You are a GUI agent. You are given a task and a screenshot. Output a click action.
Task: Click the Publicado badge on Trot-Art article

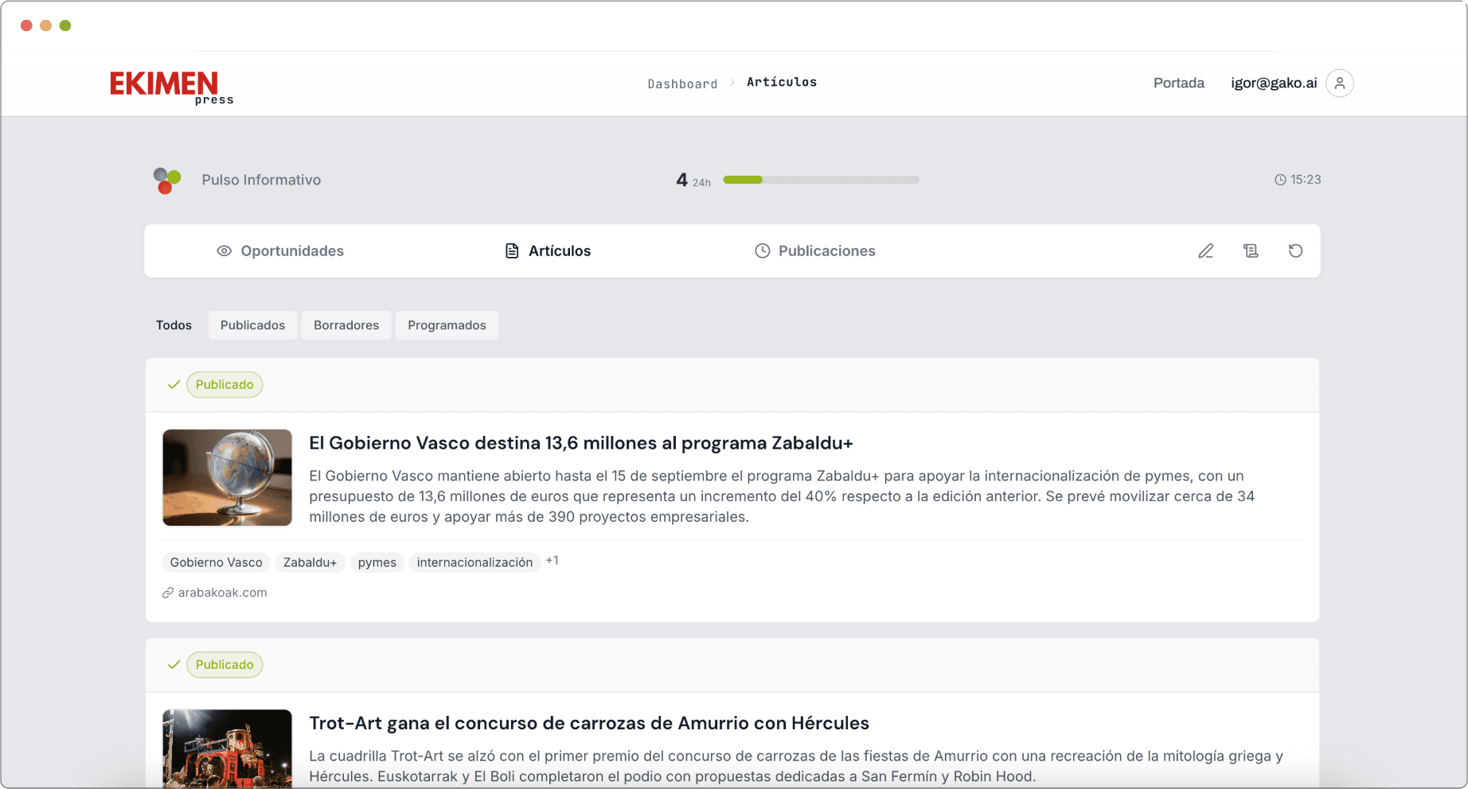(224, 665)
